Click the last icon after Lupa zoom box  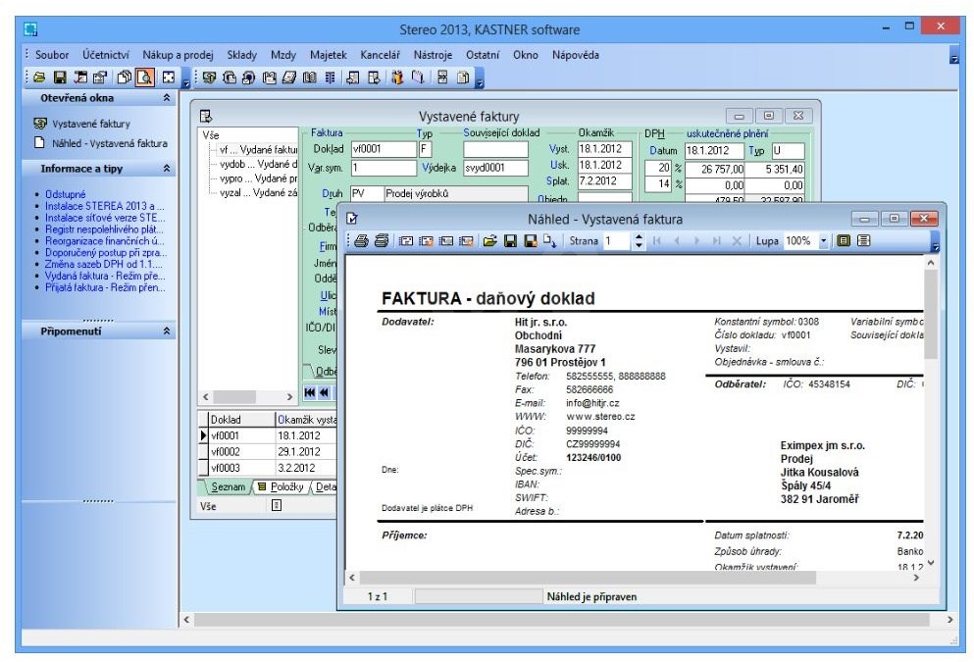coord(863,241)
